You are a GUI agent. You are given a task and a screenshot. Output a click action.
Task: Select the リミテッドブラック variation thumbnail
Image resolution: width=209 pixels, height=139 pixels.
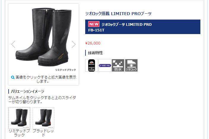[x=19, y=118]
